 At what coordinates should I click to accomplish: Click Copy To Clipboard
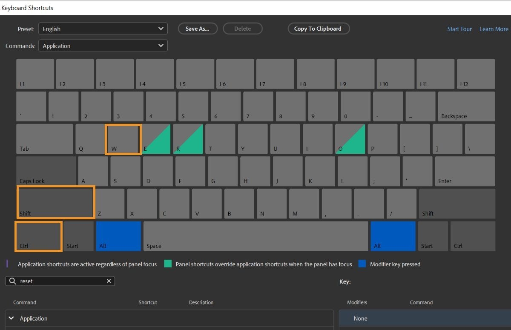pos(319,29)
